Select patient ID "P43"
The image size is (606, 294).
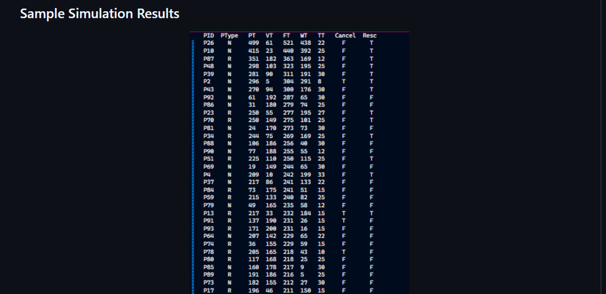(209, 89)
